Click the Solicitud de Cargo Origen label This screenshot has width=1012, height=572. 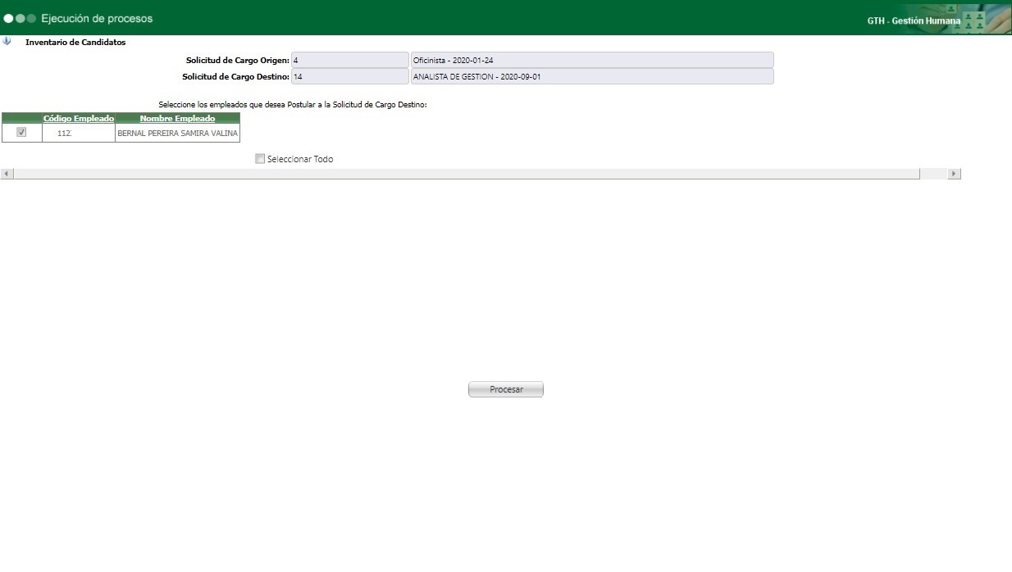point(238,61)
